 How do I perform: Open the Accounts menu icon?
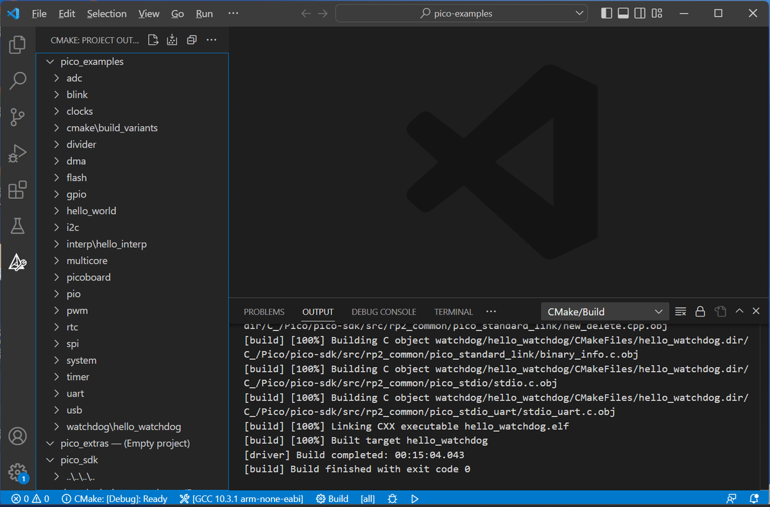point(17,436)
